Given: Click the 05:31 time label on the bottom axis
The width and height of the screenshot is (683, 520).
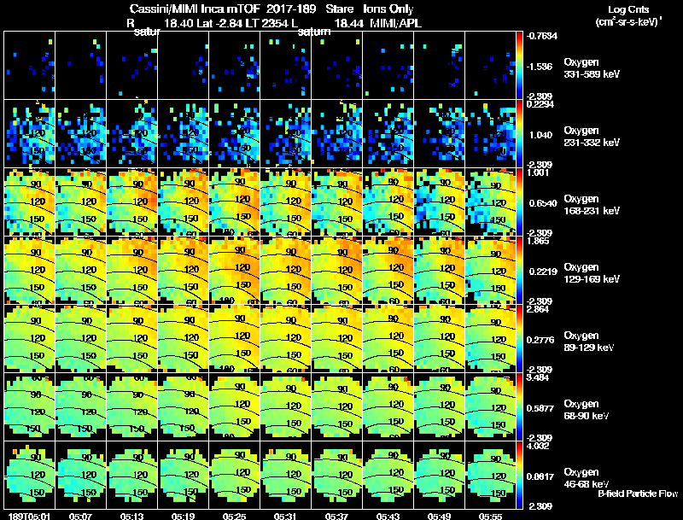Looking at the screenshot, I should click(285, 517).
